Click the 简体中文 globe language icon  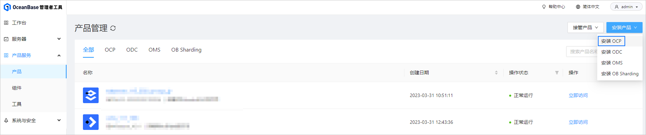click(x=578, y=7)
